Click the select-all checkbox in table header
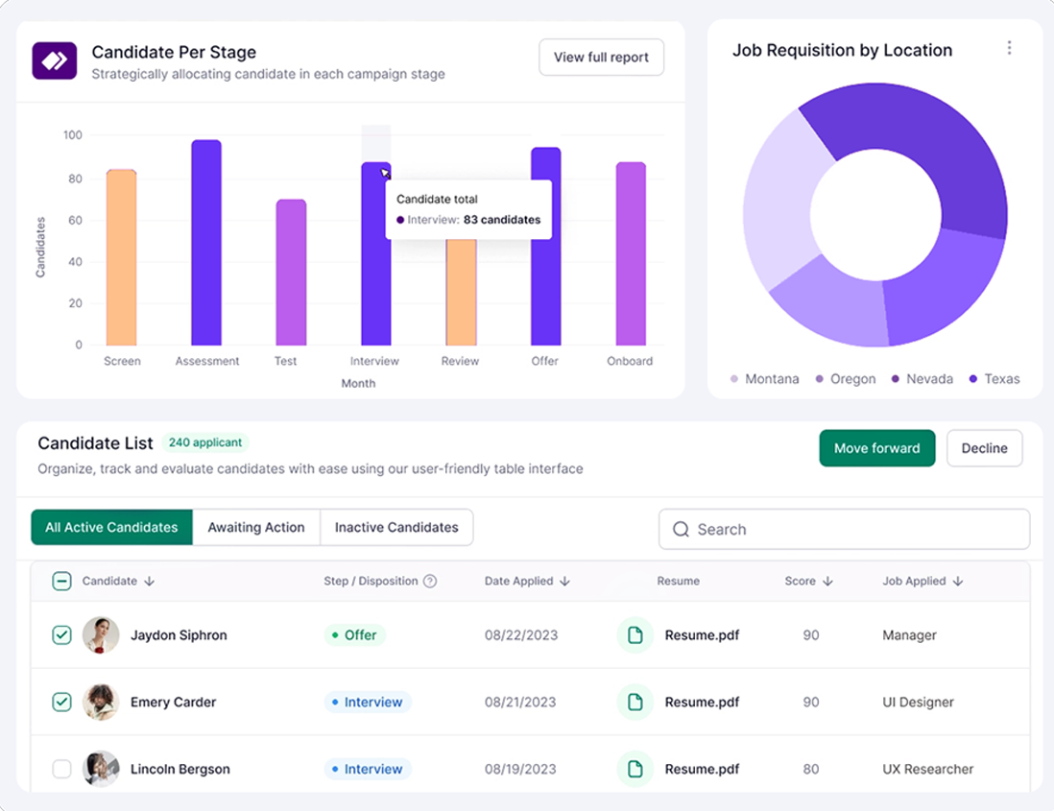This screenshot has height=811, width=1054. point(62,582)
